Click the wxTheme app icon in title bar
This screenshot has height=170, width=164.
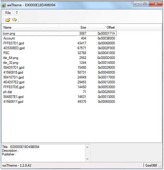(4, 5)
